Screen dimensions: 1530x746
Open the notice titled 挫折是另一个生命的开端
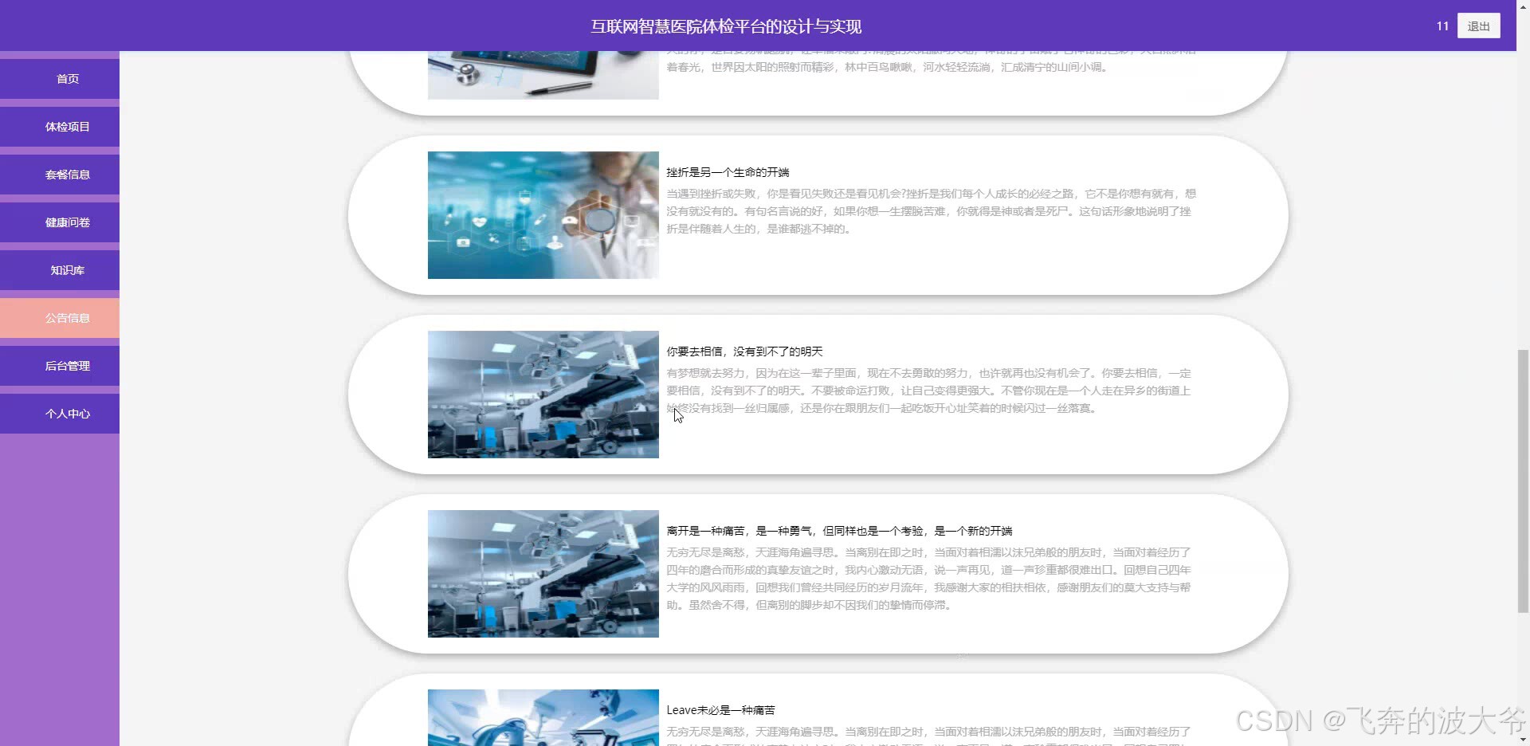tap(728, 172)
